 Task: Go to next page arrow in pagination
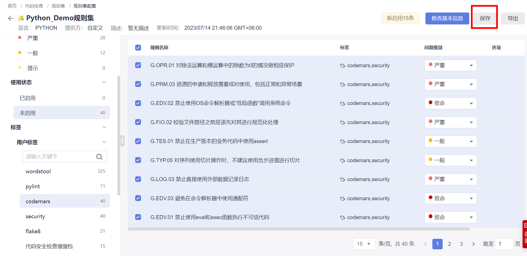(473, 244)
